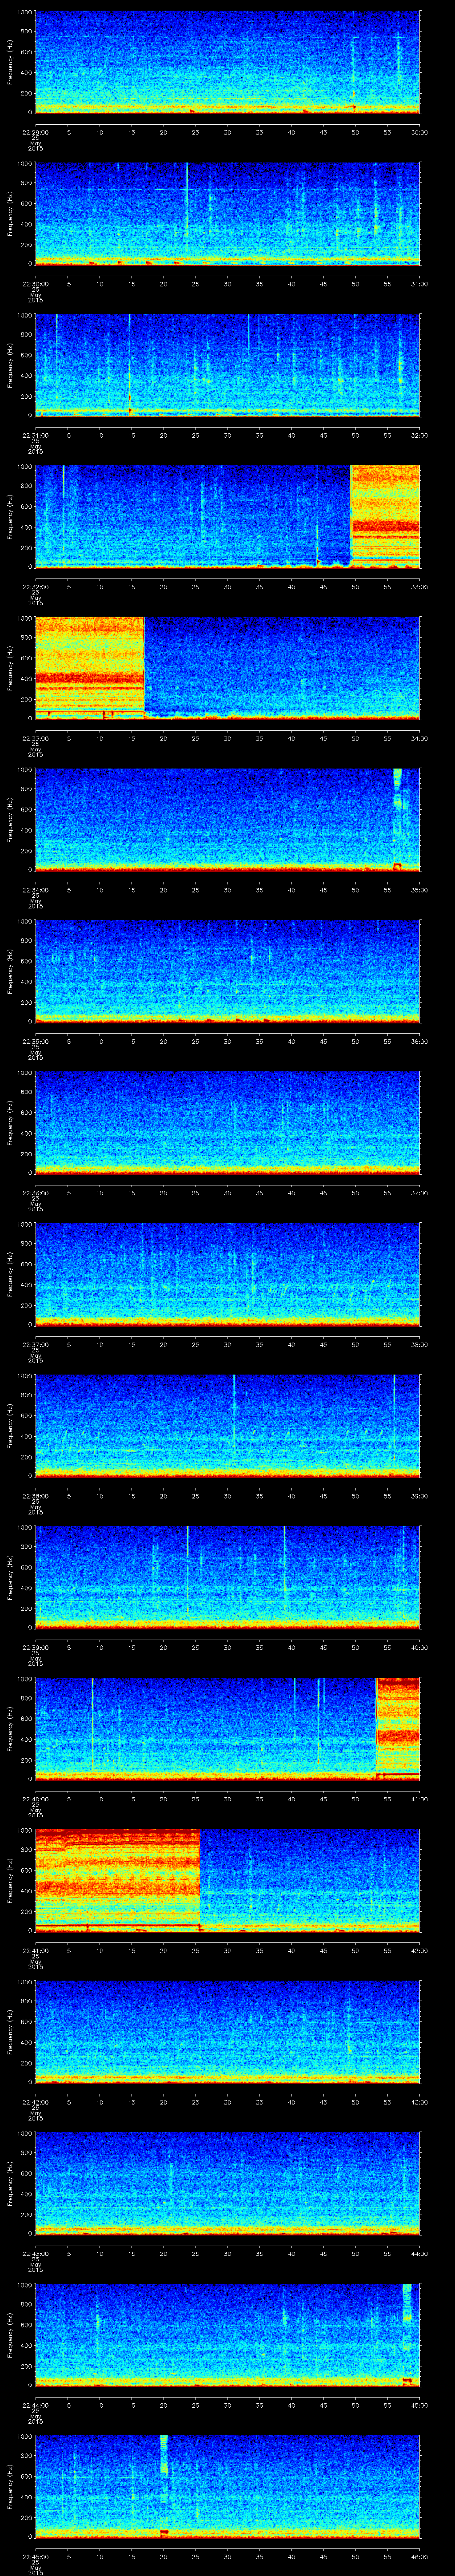Click the 22:42:00 start time label
Image resolution: width=455 pixels, height=2576 pixels.
tap(35, 2102)
